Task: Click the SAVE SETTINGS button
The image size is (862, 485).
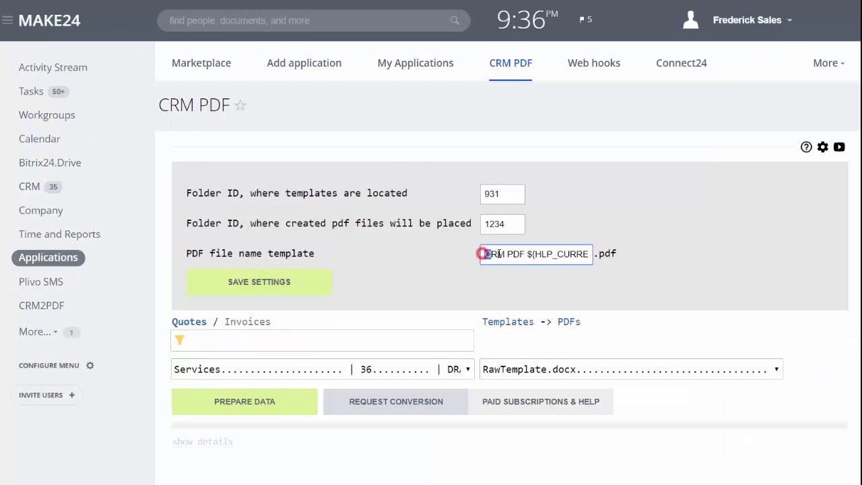Action: click(259, 282)
